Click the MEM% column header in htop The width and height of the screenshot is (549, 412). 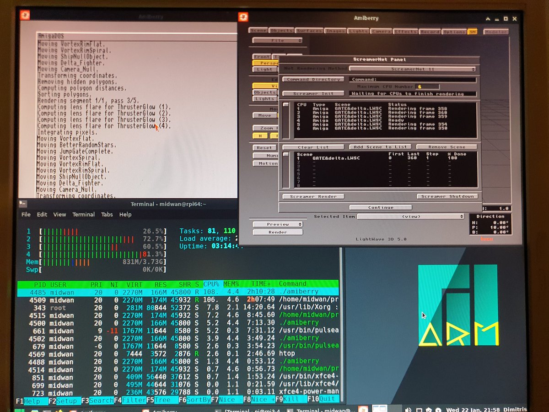point(231,284)
